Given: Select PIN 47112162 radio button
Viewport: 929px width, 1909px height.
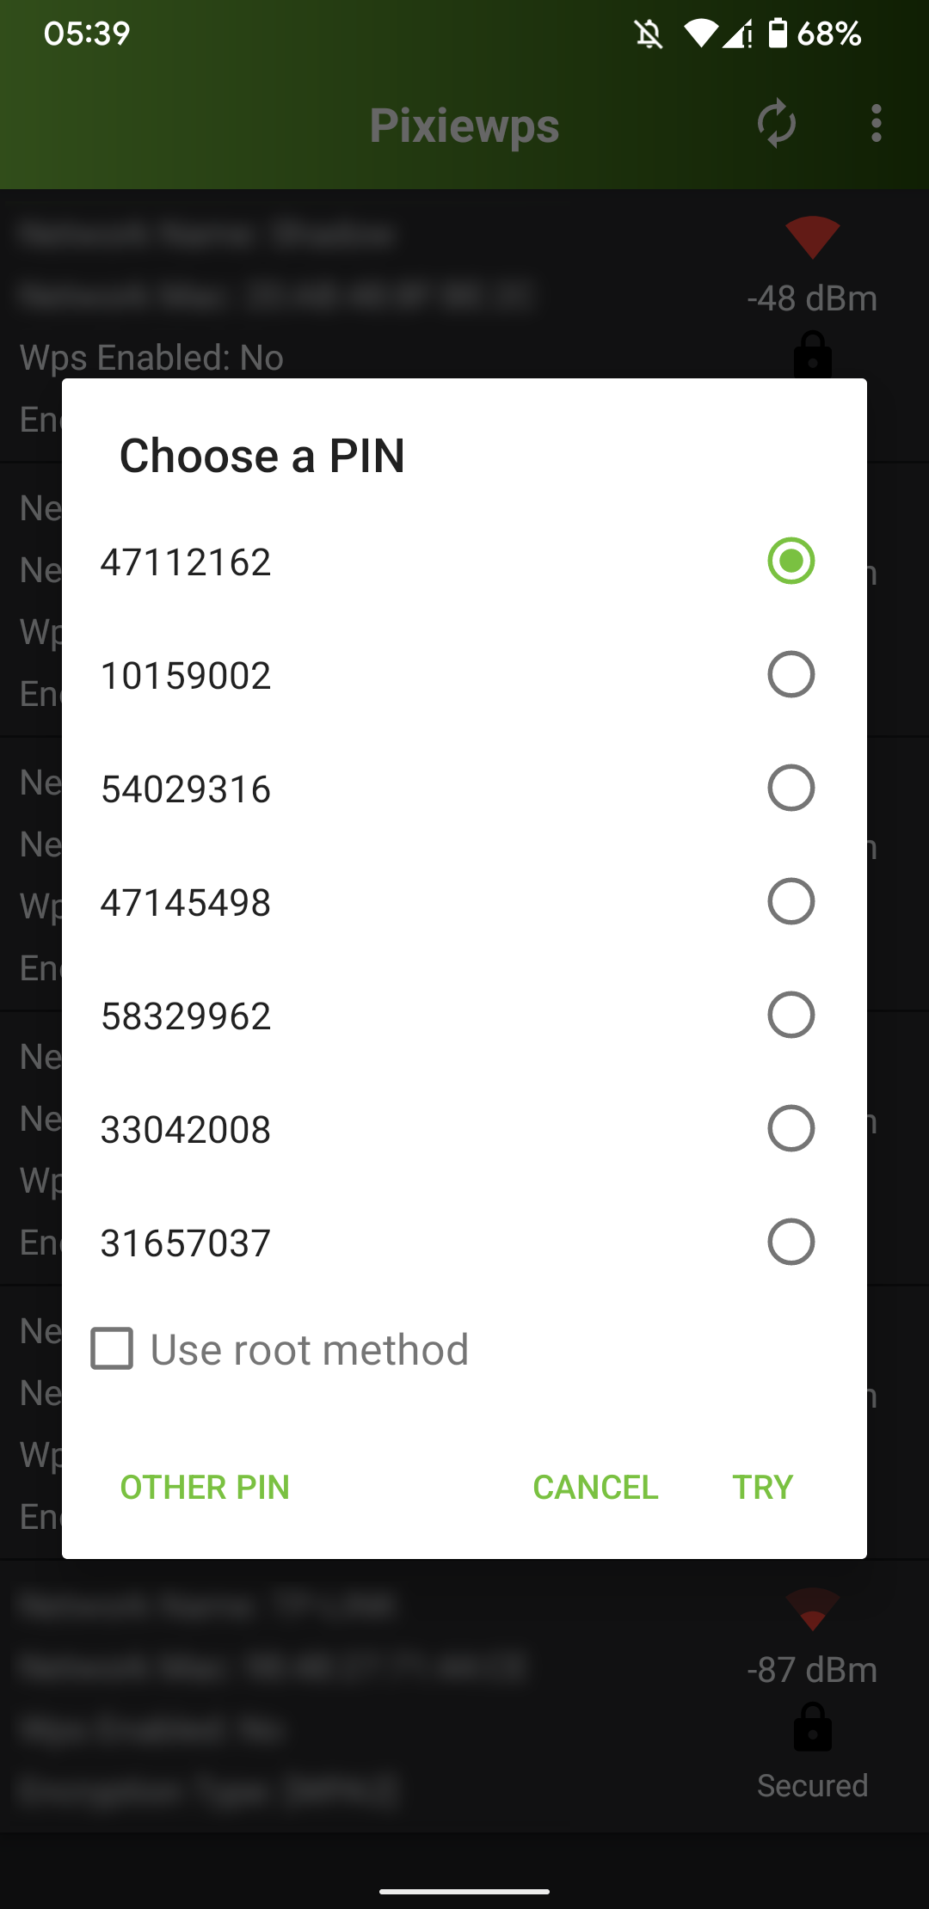Looking at the screenshot, I should (x=791, y=561).
